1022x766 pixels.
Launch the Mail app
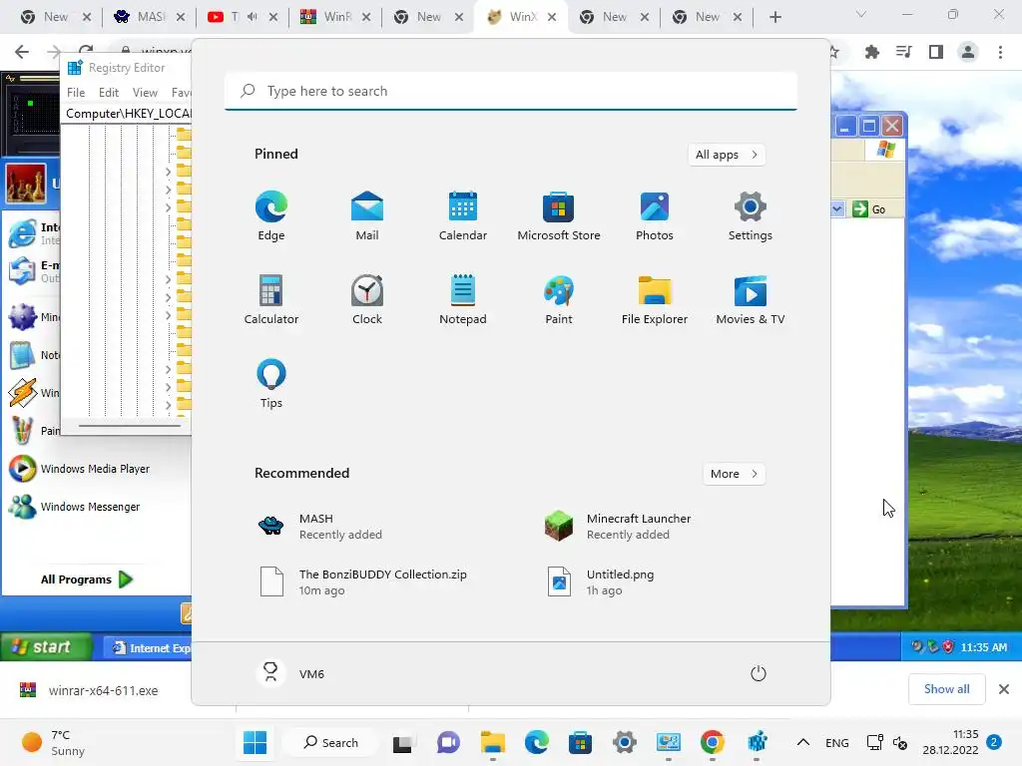pyautogui.click(x=367, y=215)
